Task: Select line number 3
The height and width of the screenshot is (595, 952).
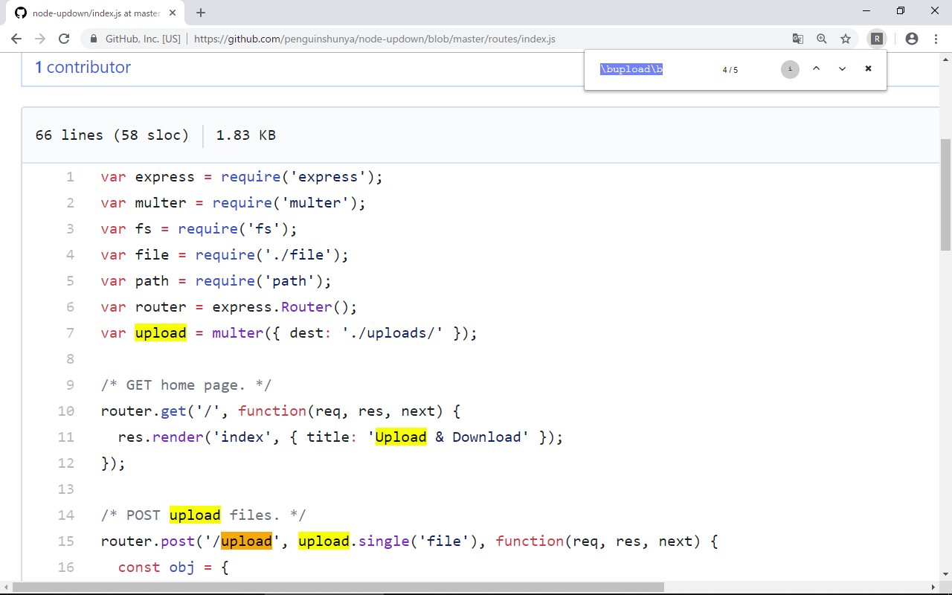Action: 70,229
